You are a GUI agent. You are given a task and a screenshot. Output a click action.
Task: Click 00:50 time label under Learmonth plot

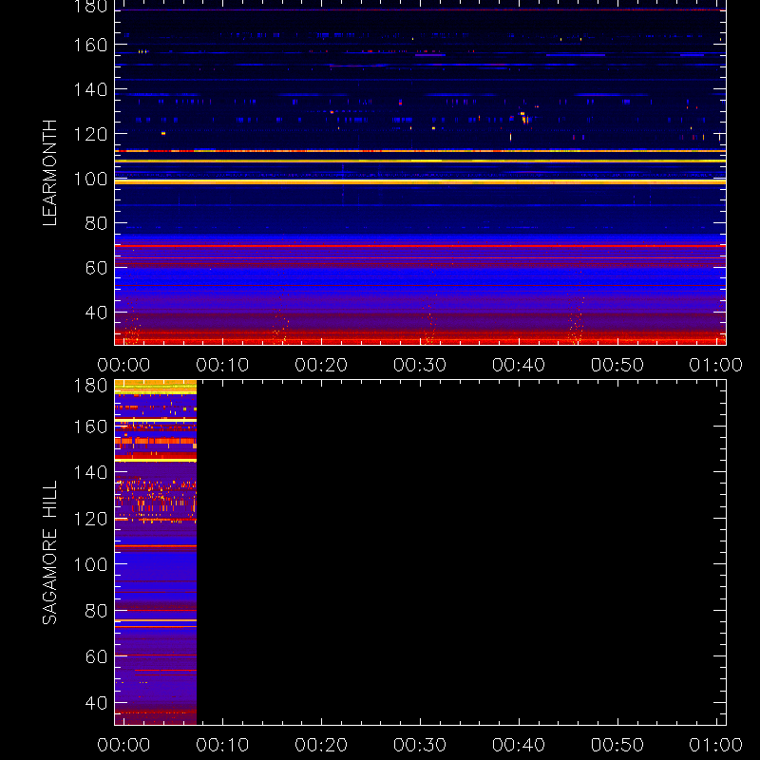pos(617,365)
